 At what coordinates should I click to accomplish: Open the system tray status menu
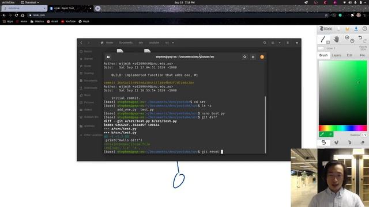pyautogui.click(x=355, y=2)
